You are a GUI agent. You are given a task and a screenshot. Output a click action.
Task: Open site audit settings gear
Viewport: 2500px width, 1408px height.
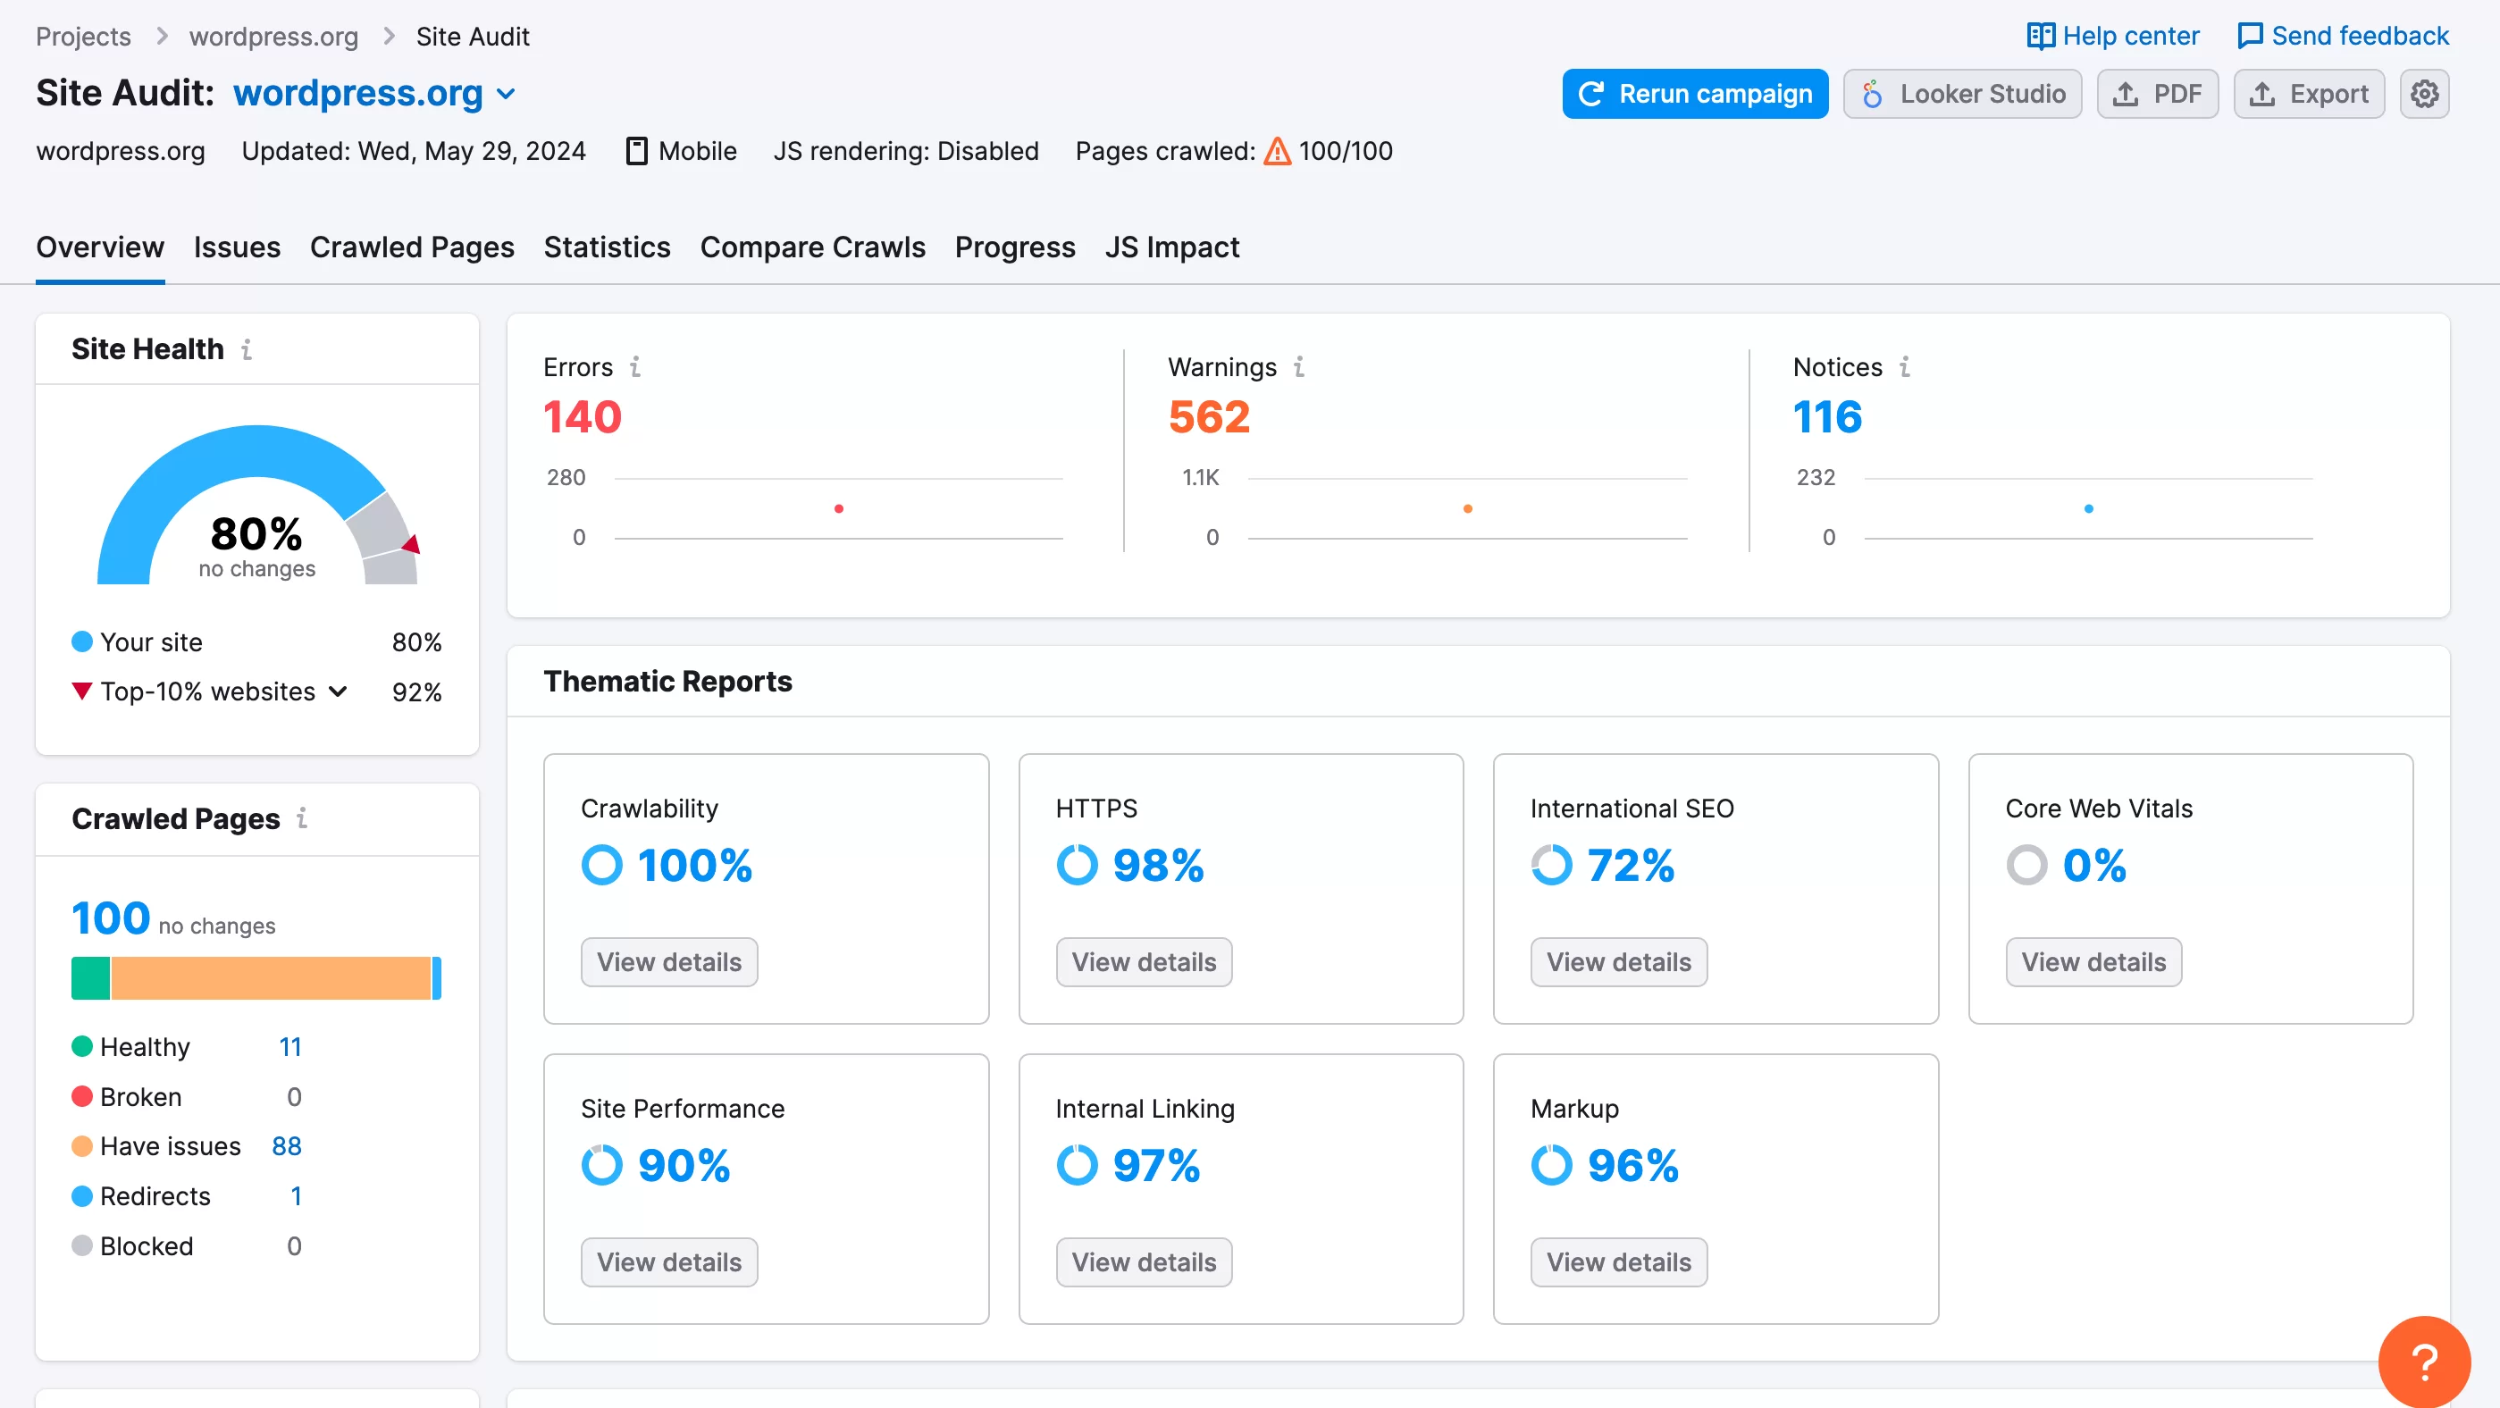tap(2426, 93)
